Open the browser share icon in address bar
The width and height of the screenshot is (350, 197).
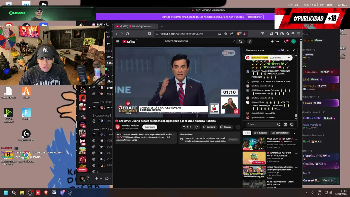[x=232, y=34]
